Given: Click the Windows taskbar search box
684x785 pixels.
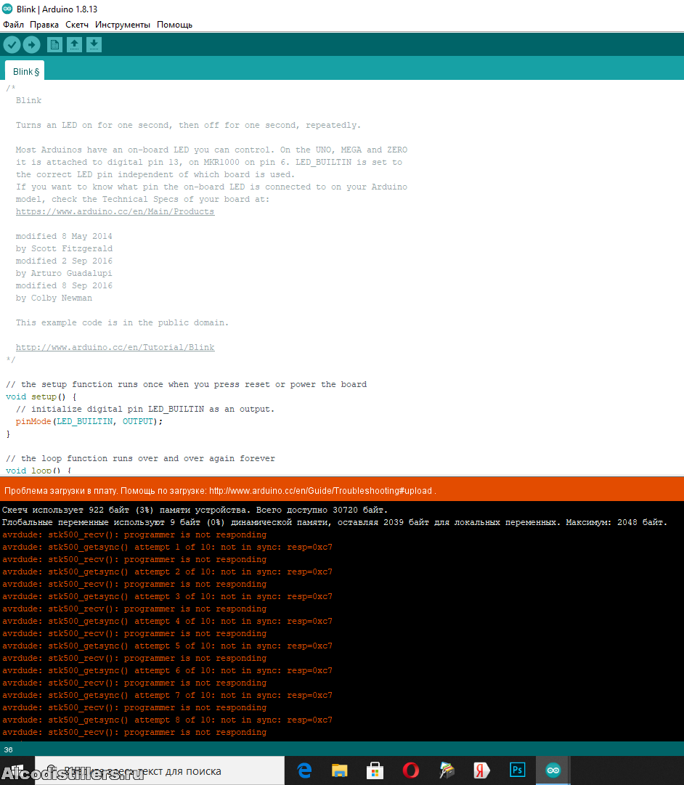Looking at the screenshot, I should (x=160, y=771).
